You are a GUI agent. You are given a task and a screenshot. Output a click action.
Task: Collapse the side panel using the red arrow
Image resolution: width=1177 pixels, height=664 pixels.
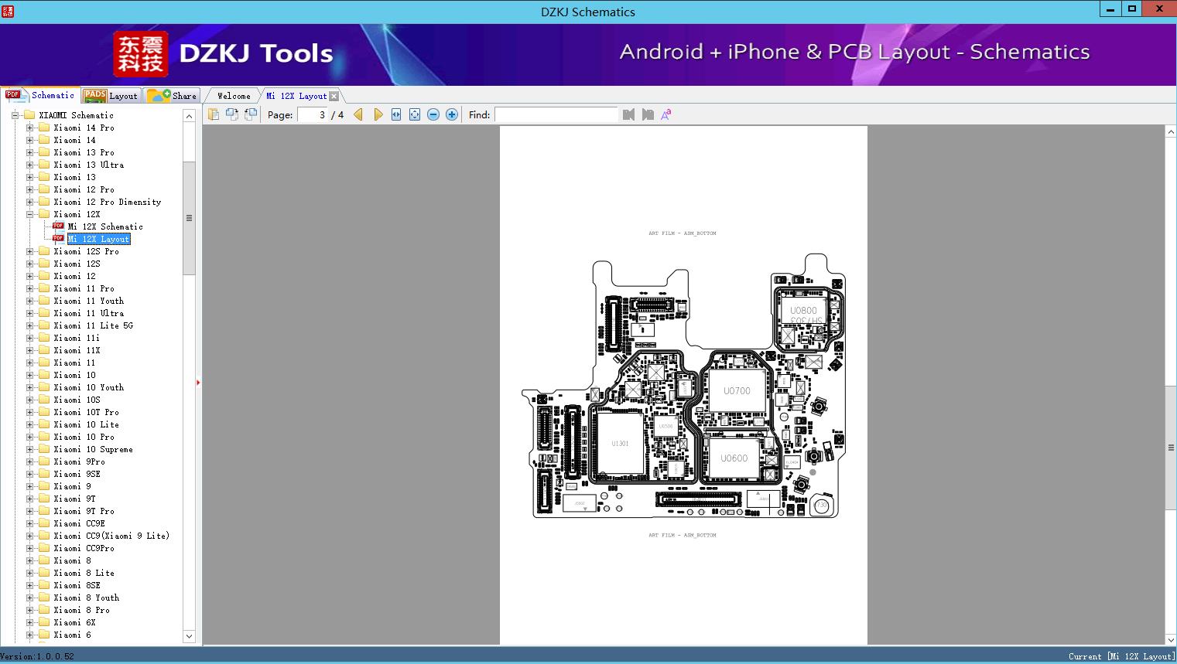[x=198, y=382]
